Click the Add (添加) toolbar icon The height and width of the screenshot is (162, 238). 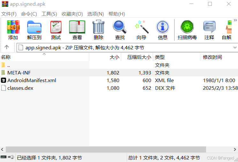tap(13, 27)
